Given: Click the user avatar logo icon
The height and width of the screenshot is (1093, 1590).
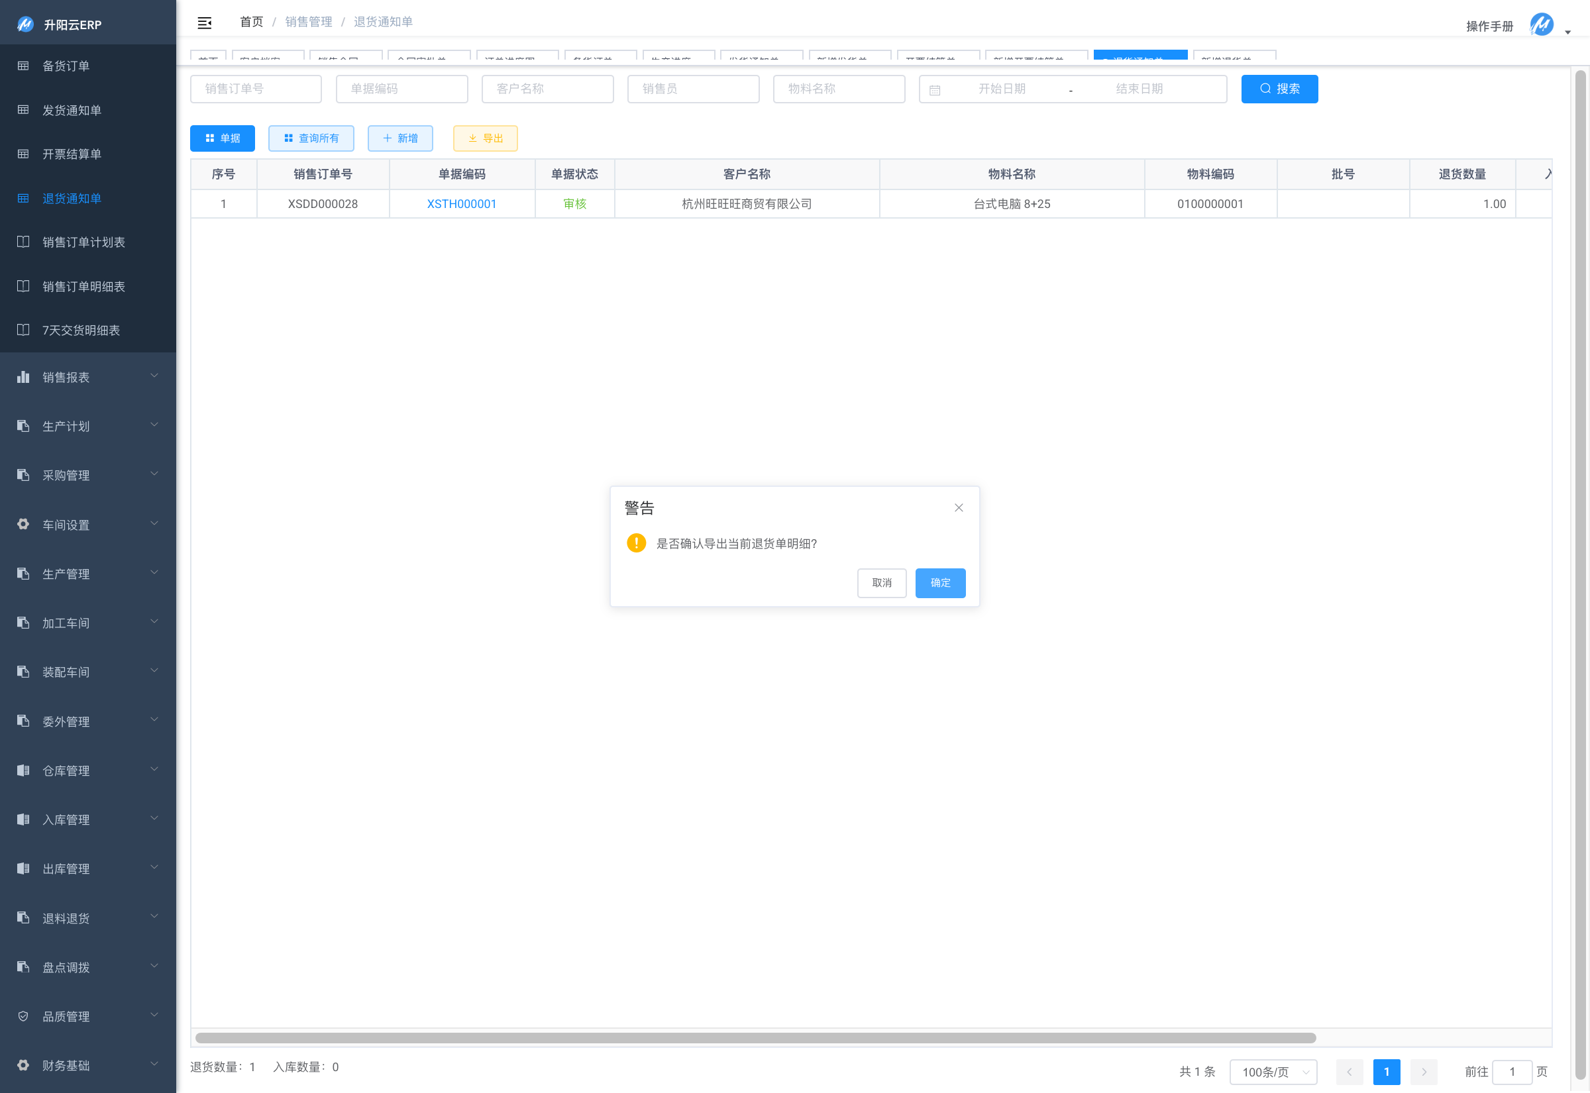Looking at the screenshot, I should (x=1542, y=24).
